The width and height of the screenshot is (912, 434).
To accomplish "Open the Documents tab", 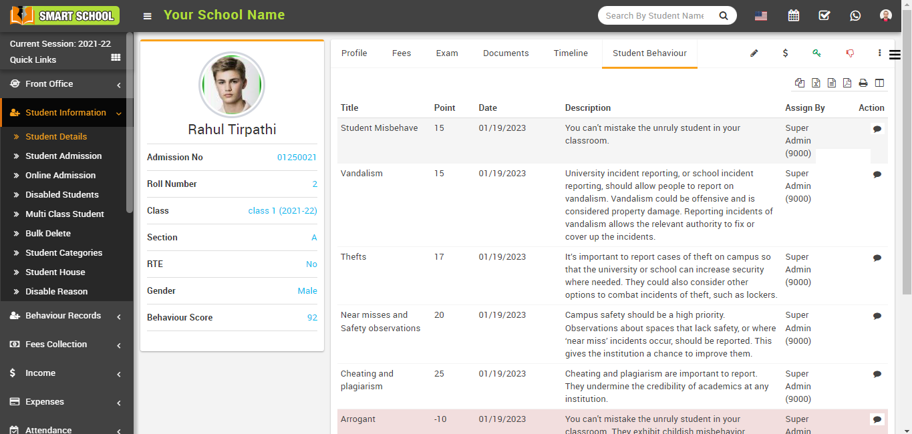I will tap(506, 53).
